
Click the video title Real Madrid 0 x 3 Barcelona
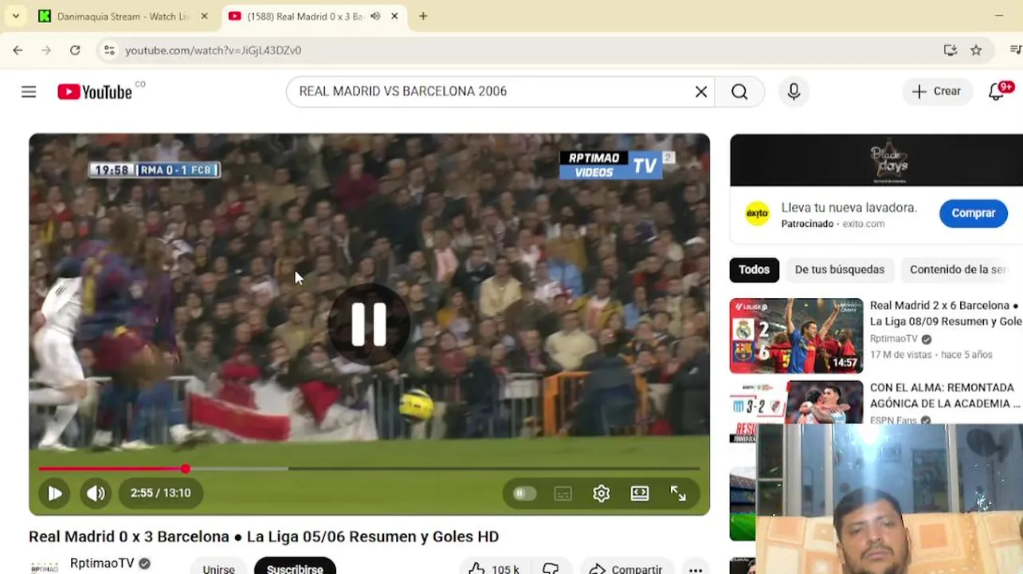[x=264, y=537]
